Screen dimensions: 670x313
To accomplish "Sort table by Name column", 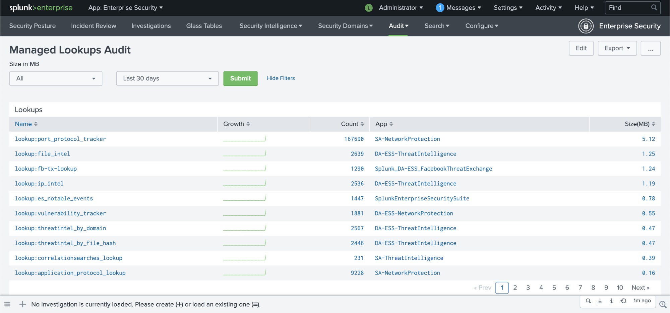I will tap(26, 124).
